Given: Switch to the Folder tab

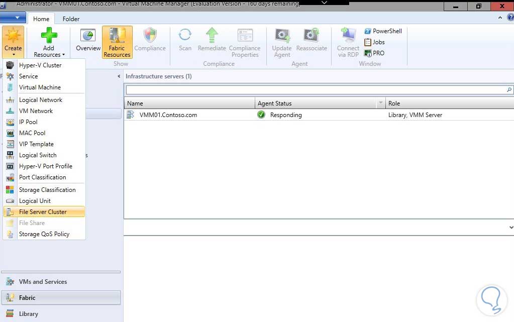Looking at the screenshot, I should (71, 19).
